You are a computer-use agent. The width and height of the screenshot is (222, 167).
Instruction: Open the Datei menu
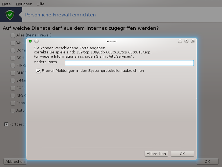coord(7,4)
